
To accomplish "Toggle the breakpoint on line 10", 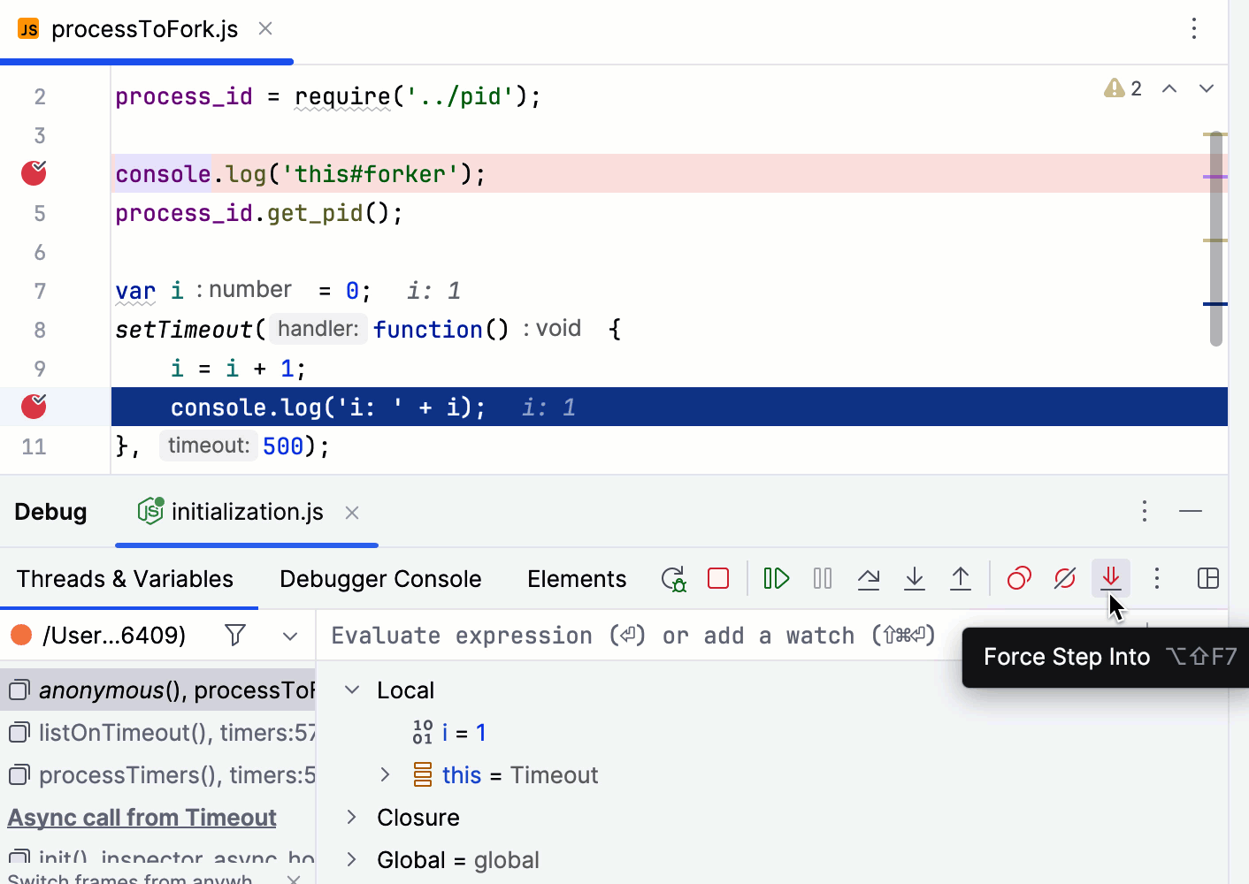I will click(33, 407).
